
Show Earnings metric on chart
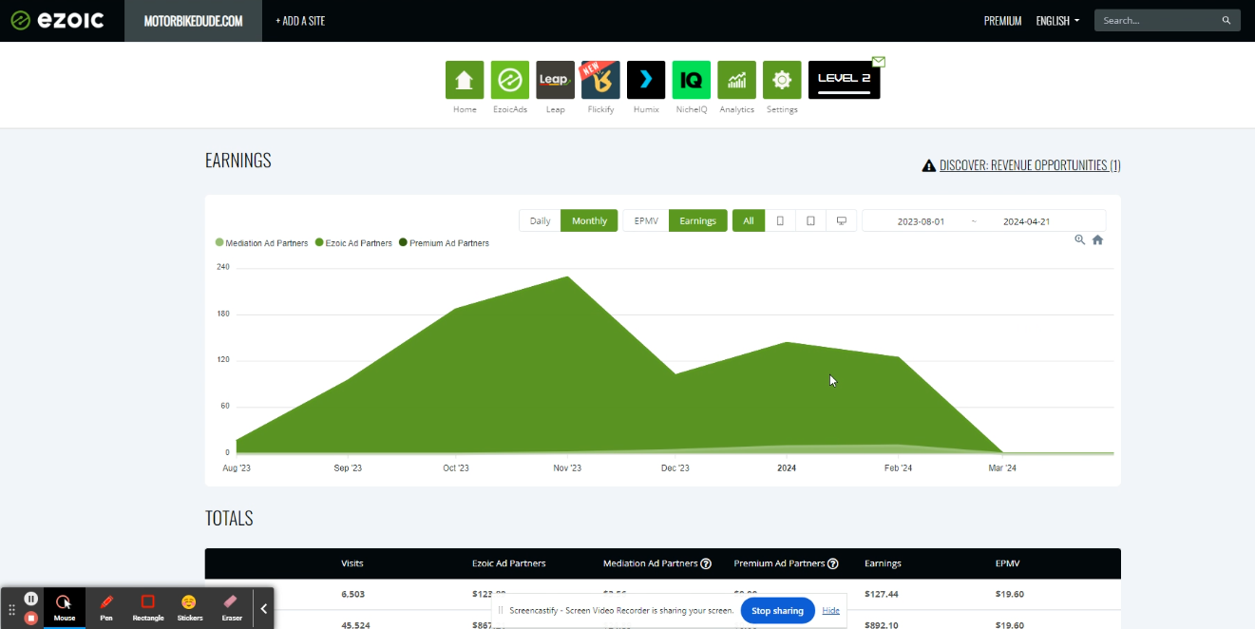(x=698, y=220)
